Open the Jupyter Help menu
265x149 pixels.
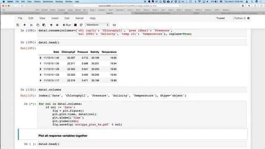[92, 18]
